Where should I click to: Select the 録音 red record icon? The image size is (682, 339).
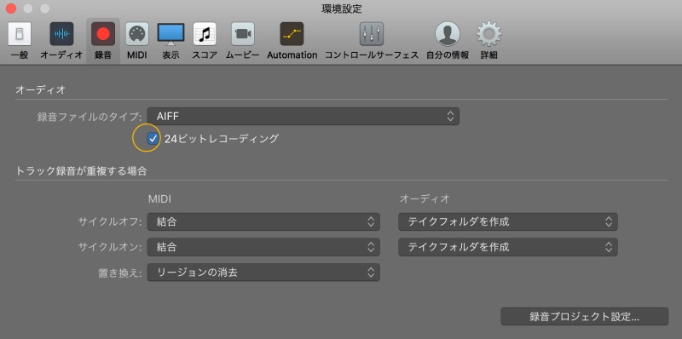(103, 34)
